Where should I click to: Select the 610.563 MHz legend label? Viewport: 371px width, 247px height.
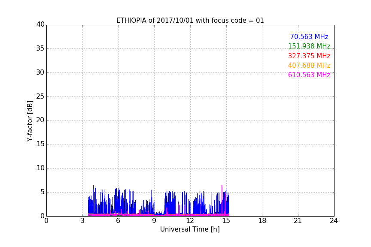309,75
